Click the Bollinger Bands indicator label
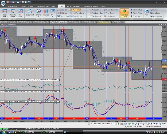 click(x=20, y=69)
